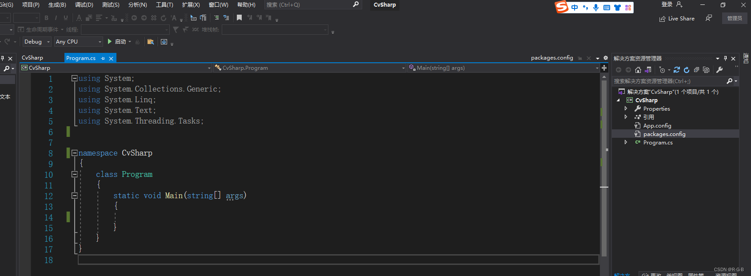Click the Solution Explorer search input field
This screenshot has height=276, width=751.
tap(669, 81)
